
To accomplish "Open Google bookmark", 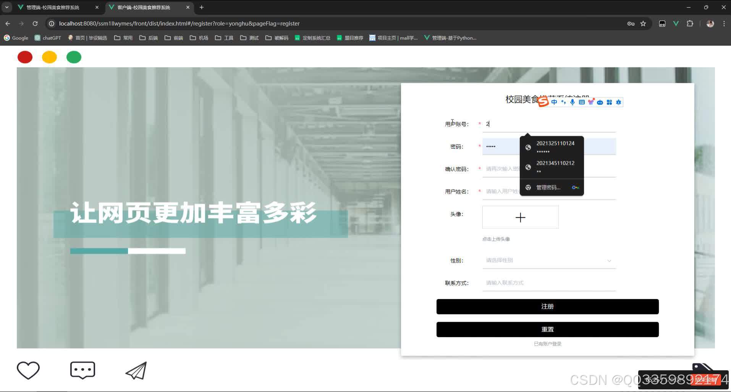I will tap(16, 38).
